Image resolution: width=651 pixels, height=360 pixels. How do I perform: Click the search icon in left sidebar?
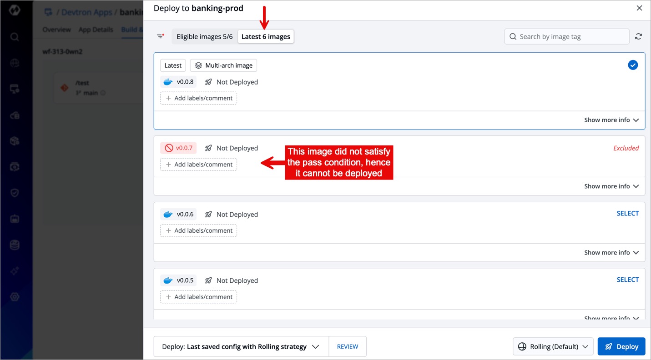coord(15,37)
